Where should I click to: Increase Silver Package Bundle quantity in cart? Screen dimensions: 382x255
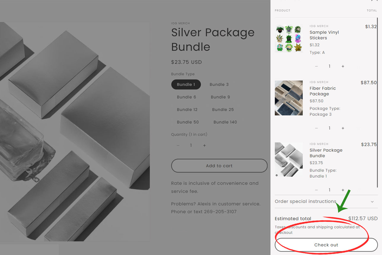(343, 190)
